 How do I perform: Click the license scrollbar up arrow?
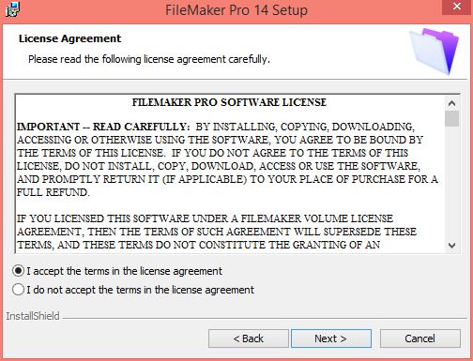(x=451, y=103)
